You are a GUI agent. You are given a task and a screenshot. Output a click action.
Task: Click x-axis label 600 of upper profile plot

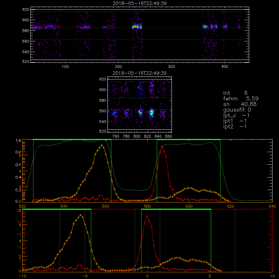point(189,206)
